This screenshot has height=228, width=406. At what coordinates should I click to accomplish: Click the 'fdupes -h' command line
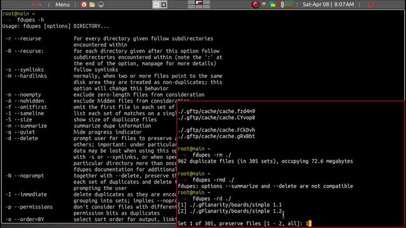[30, 20]
